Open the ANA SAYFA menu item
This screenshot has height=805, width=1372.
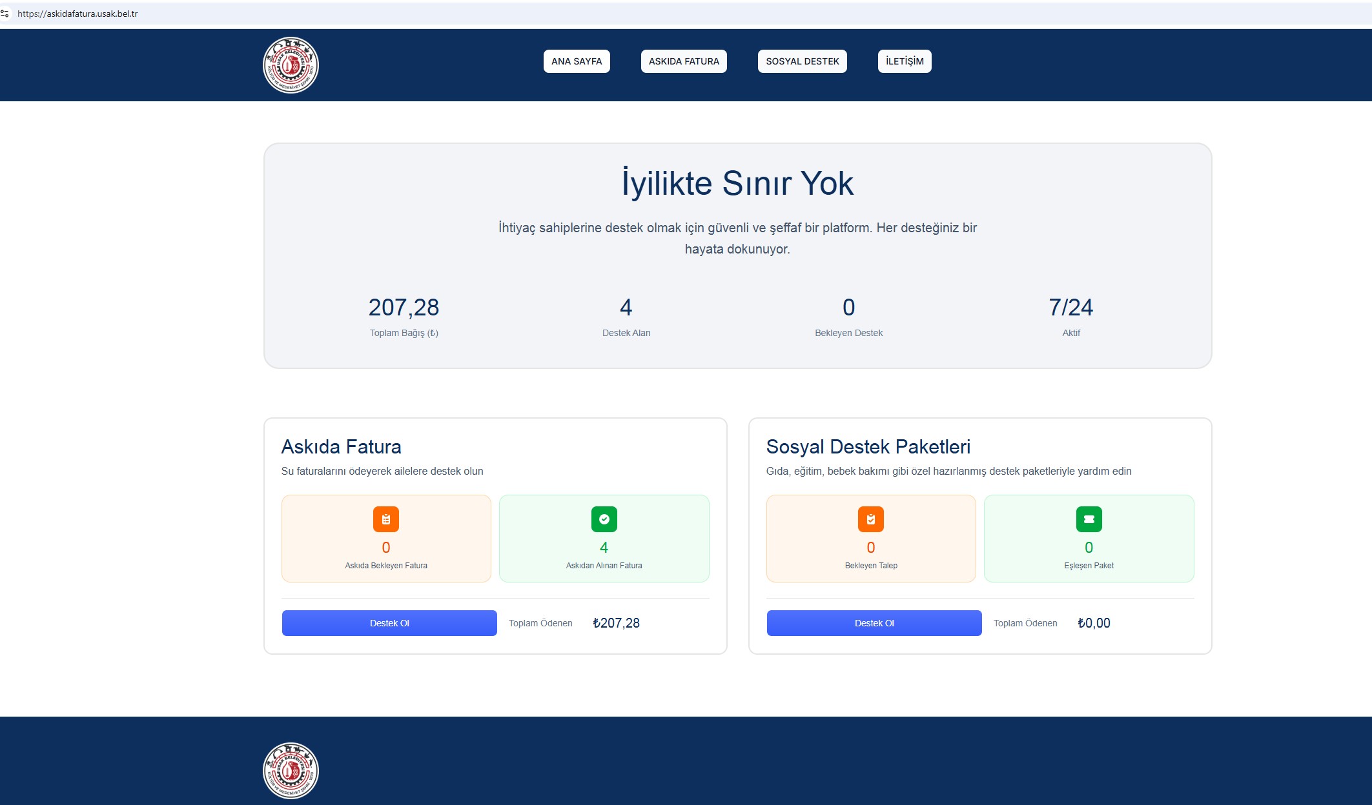pyautogui.click(x=577, y=61)
